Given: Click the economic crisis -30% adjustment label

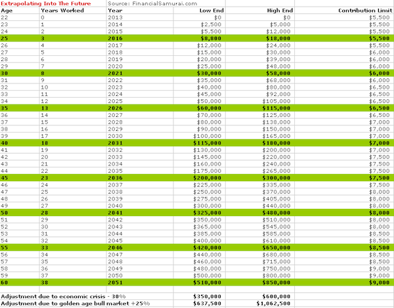Looking at the screenshot, I should click(63, 296).
